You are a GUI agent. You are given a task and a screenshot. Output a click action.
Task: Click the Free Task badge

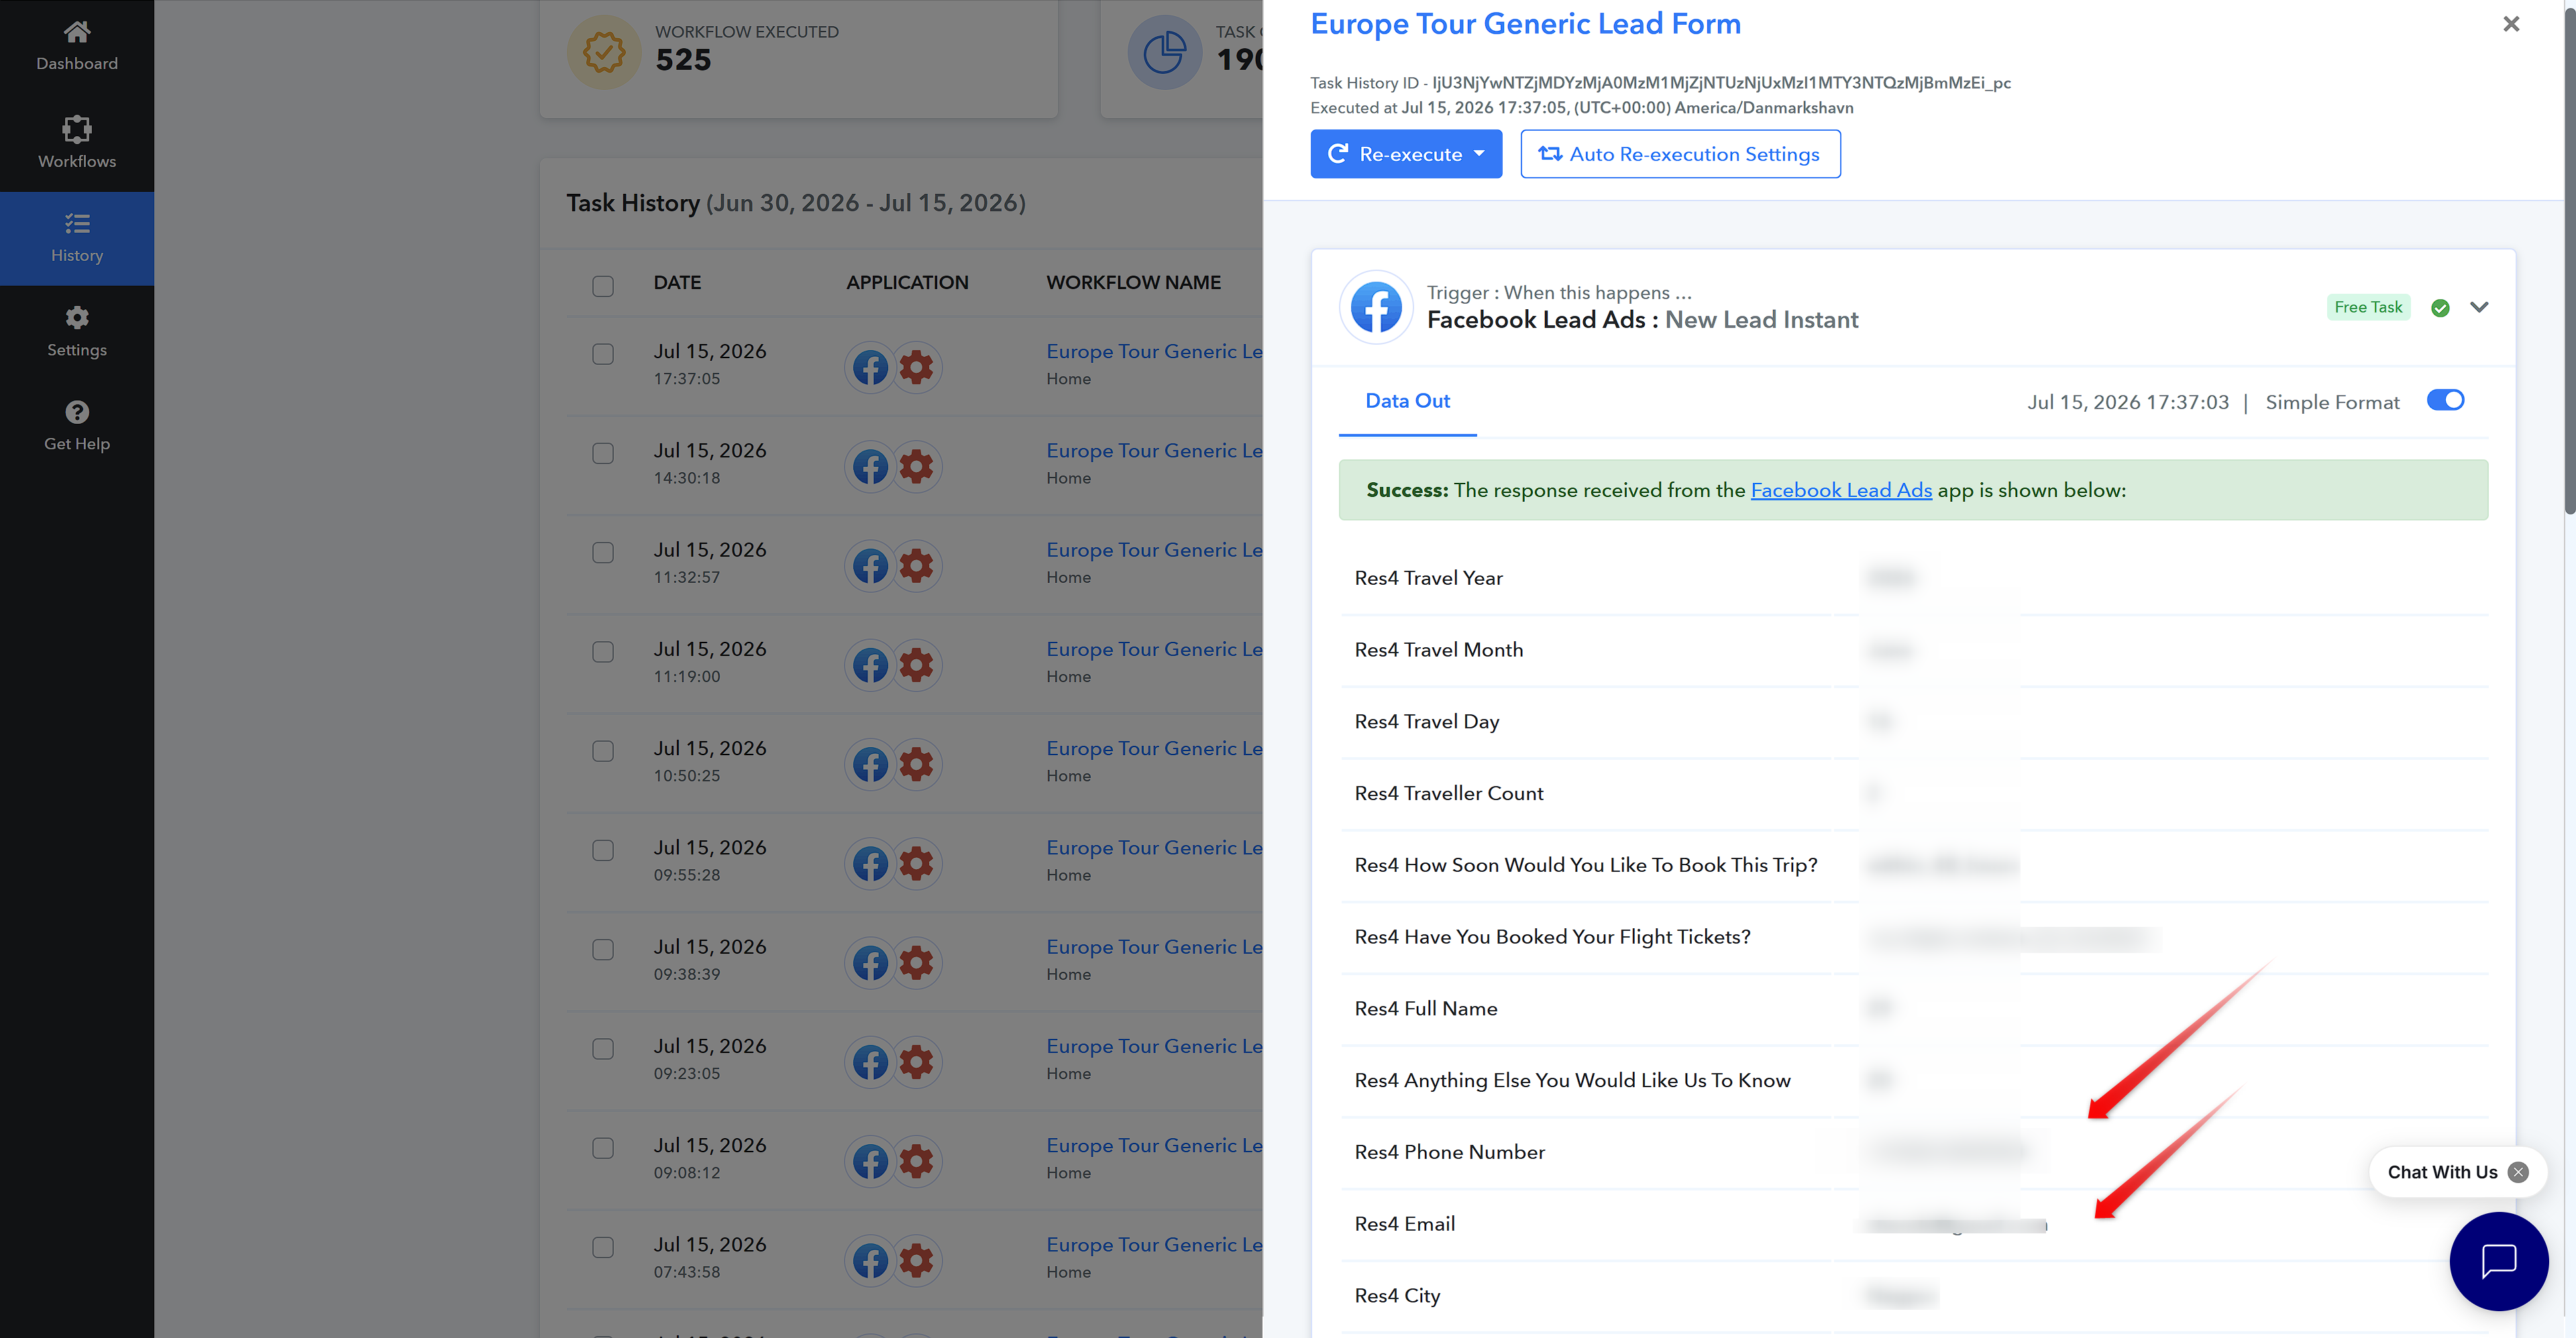pyautogui.click(x=2368, y=307)
